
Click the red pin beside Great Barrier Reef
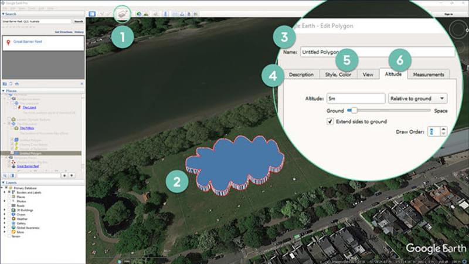8,43
